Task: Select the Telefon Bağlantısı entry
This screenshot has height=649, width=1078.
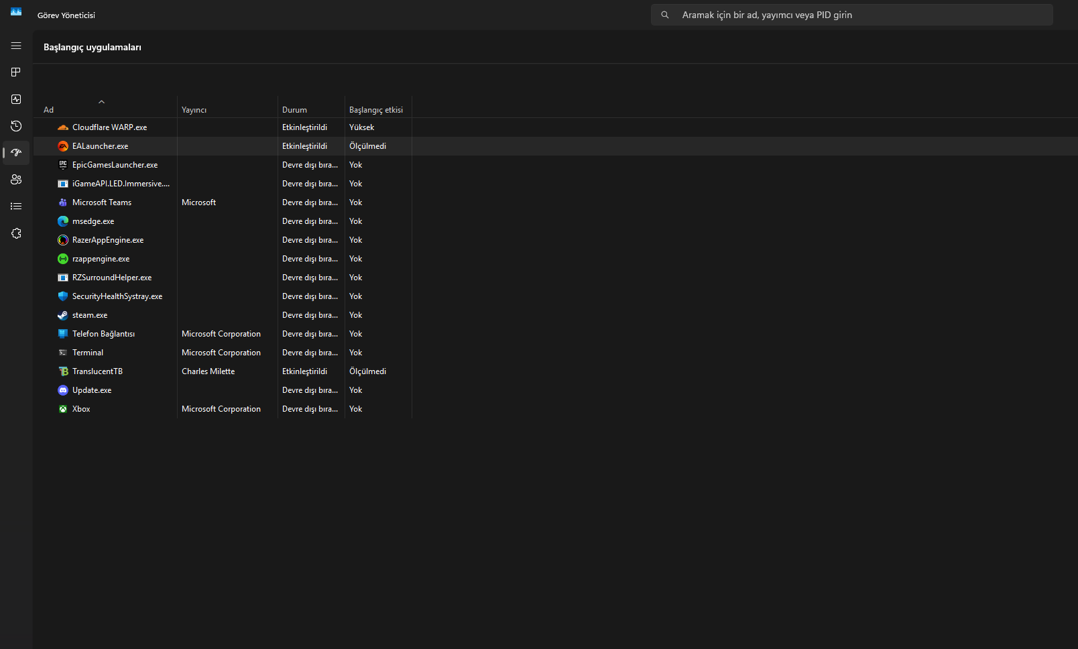Action: tap(103, 334)
